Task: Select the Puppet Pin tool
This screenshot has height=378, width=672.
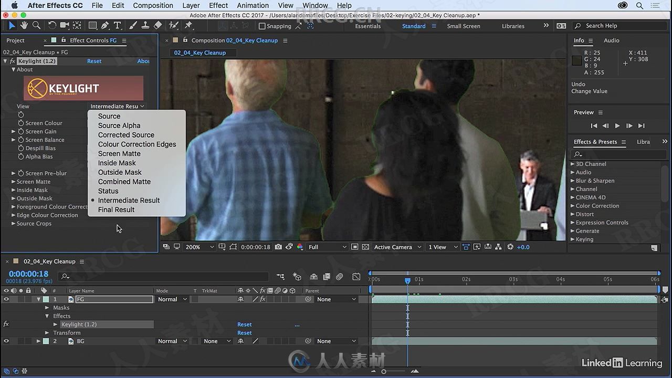Action: (x=188, y=25)
